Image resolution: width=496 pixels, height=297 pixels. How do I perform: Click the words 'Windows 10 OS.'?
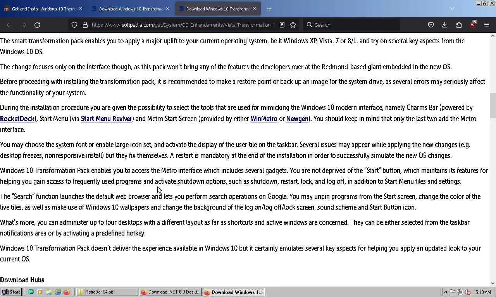(22, 52)
